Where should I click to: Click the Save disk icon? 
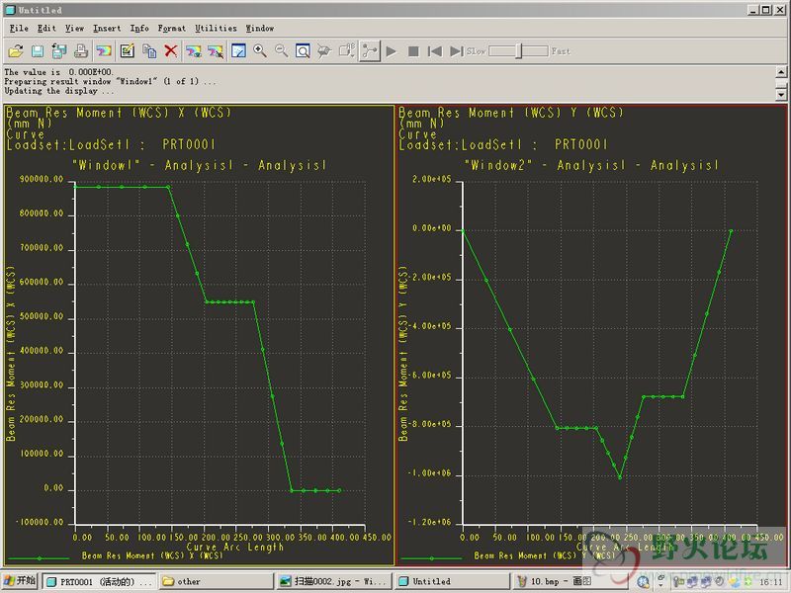pos(38,50)
